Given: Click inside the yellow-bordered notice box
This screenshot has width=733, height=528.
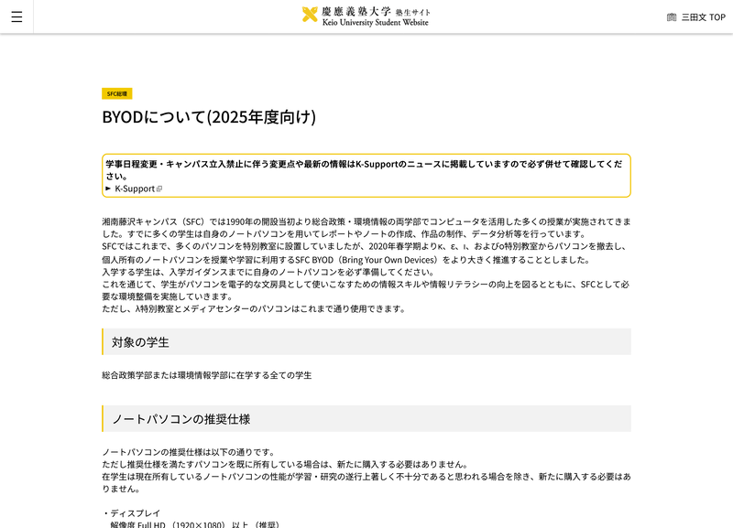Looking at the screenshot, I should pos(366,173).
